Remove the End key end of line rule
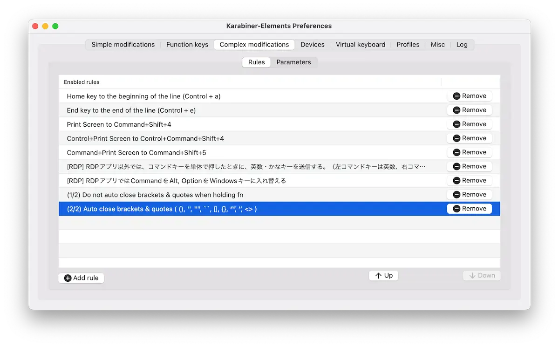This screenshot has width=559, height=347. (x=470, y=110)
